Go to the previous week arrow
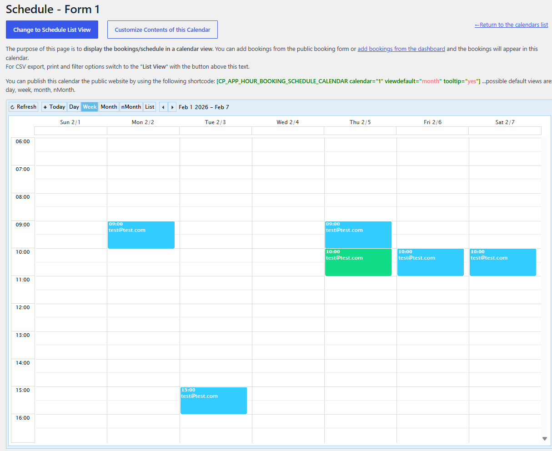This screenshot has width=552, height=451. [163, 106]
